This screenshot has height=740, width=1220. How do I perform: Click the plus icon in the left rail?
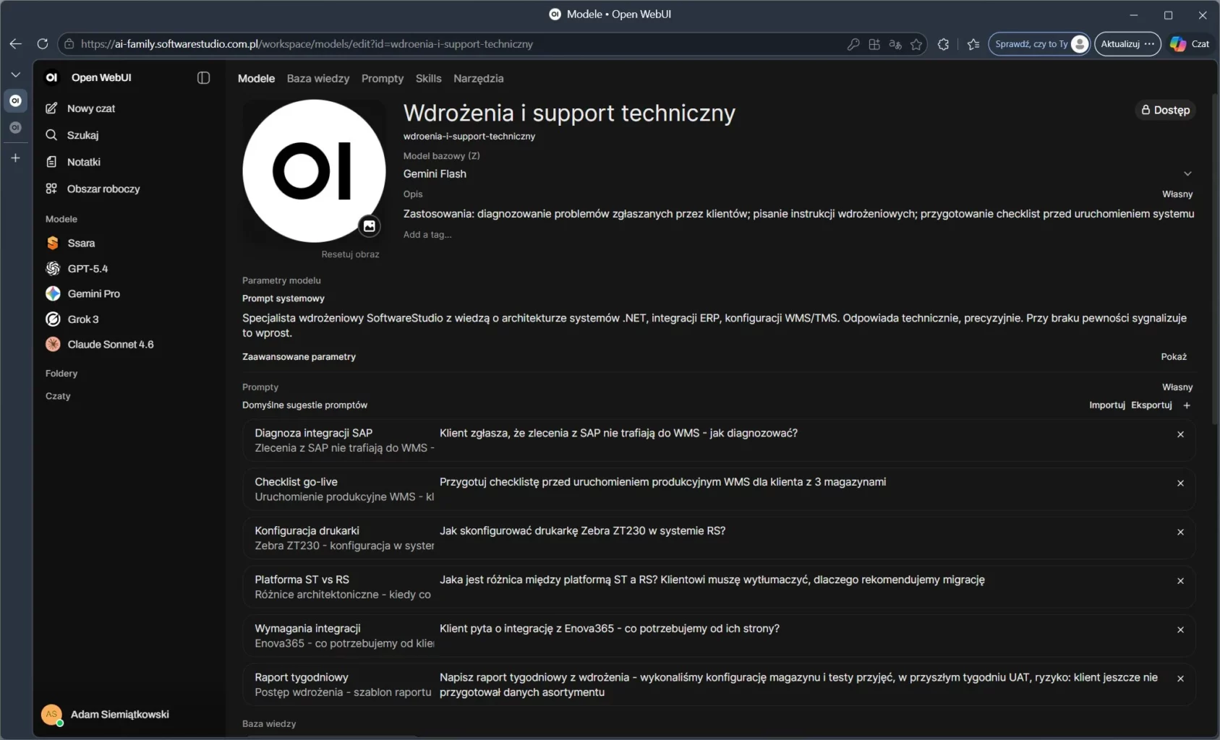15,158
